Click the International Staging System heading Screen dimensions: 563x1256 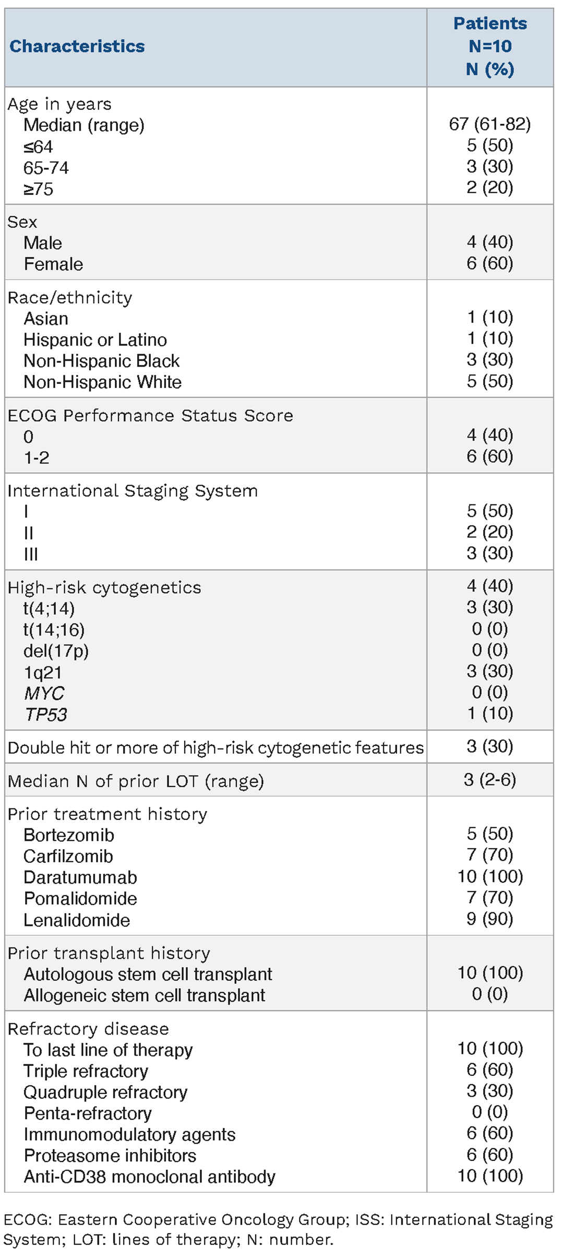point(133,491)
